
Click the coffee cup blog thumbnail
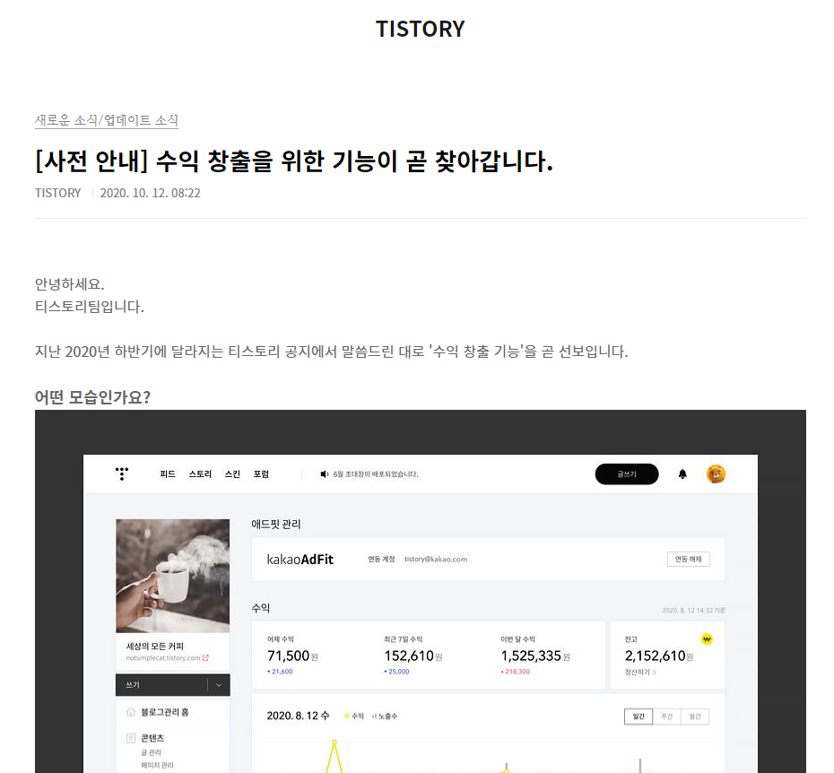pos(173,576)
